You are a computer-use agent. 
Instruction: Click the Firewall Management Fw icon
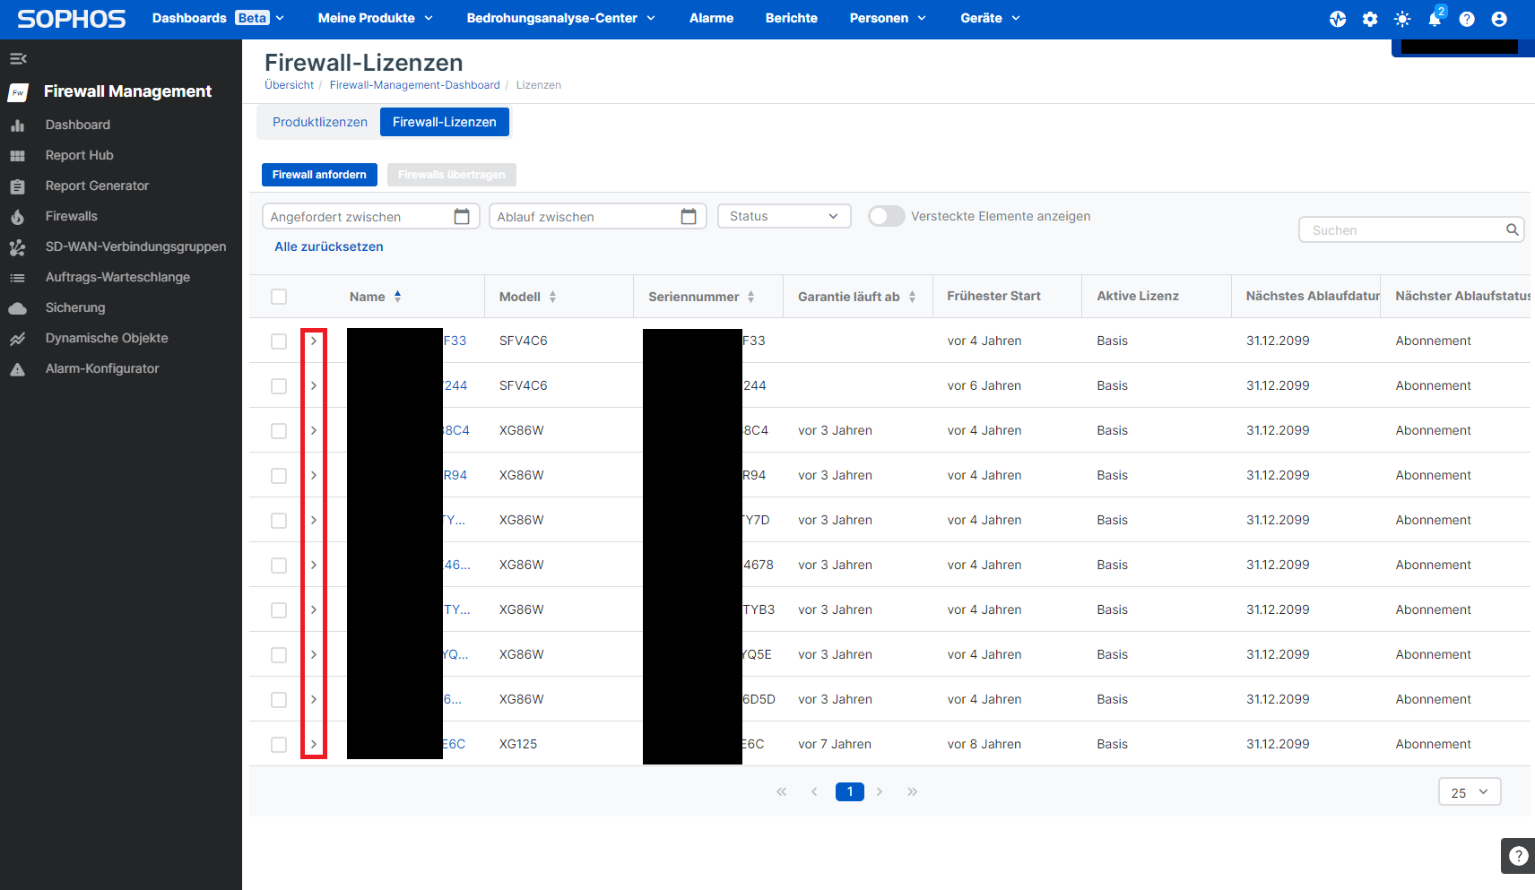point(19,92)
